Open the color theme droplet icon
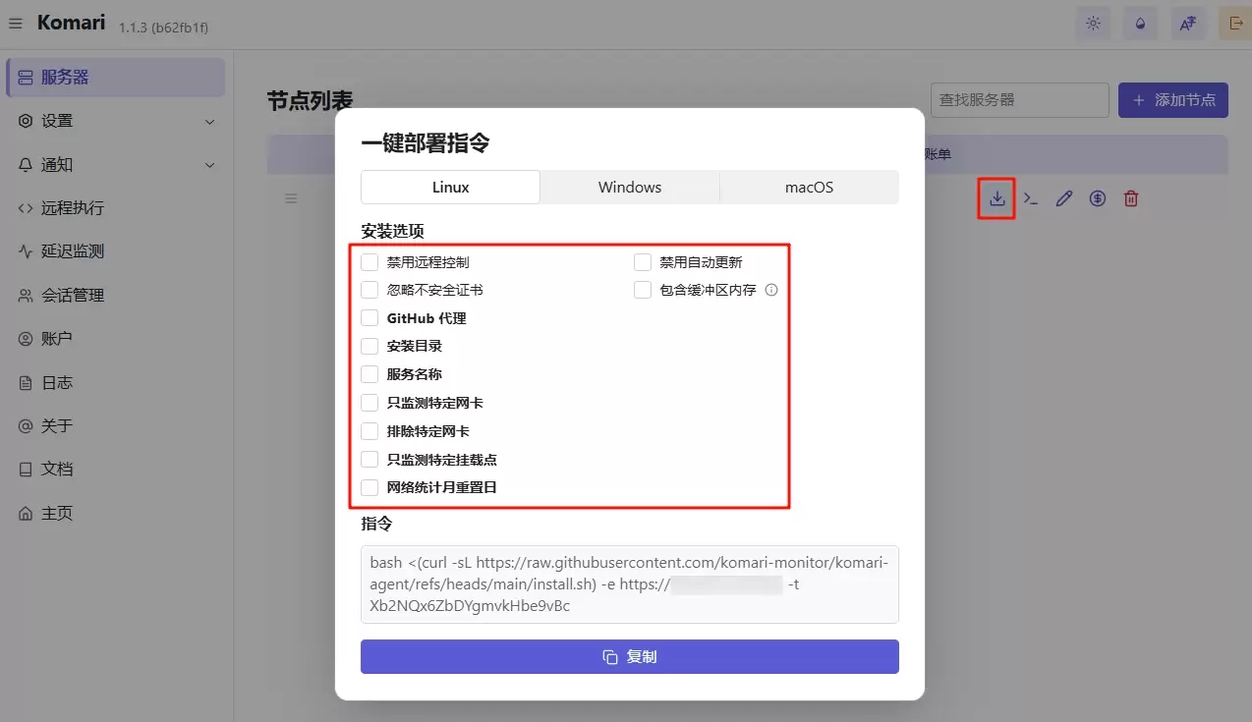The height and width of the screenshot is (722, 1252). [1140, 25]
